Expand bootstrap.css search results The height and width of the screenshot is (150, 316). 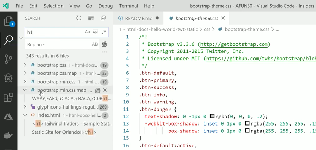point(25,65)
